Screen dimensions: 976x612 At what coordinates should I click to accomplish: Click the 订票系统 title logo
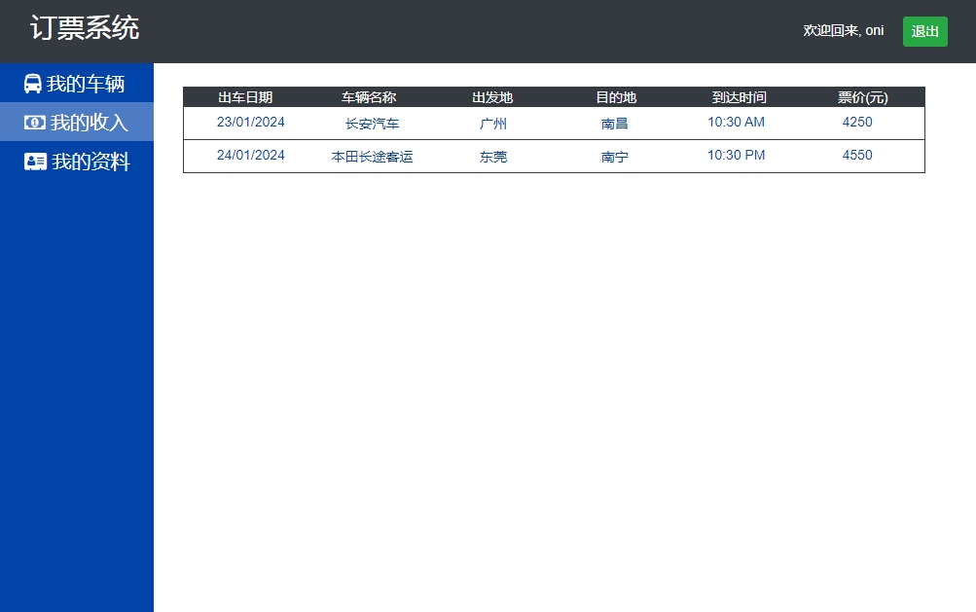pos(85,28)
